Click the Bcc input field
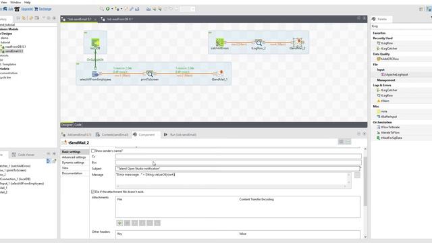The width and height of the screenshot is (432, 243). click(x=238, y=163)
